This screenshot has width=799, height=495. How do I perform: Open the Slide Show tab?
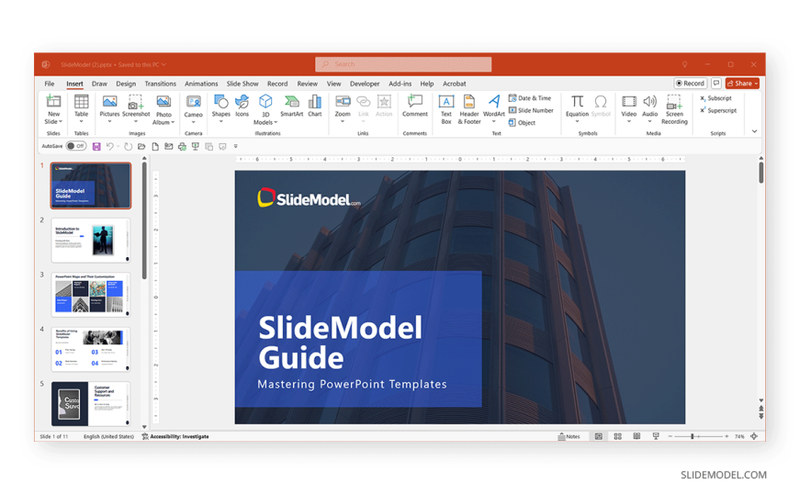[x=242, y=84]
